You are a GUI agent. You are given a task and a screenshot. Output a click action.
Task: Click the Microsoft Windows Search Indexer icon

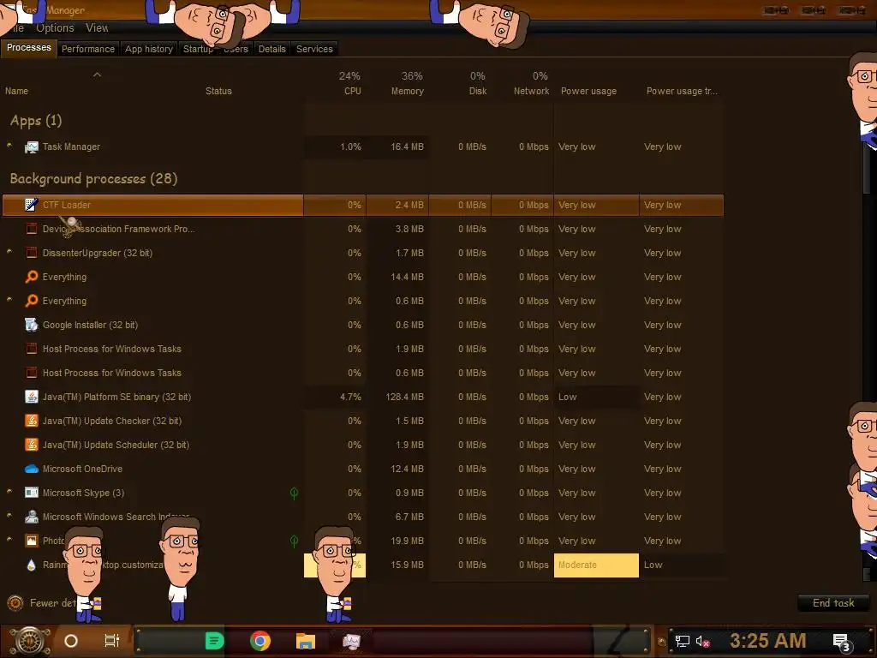[32, 517]
